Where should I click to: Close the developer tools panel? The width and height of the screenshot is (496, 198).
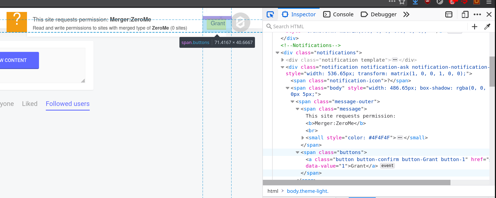pyautogui.click(x=489, y=14)
